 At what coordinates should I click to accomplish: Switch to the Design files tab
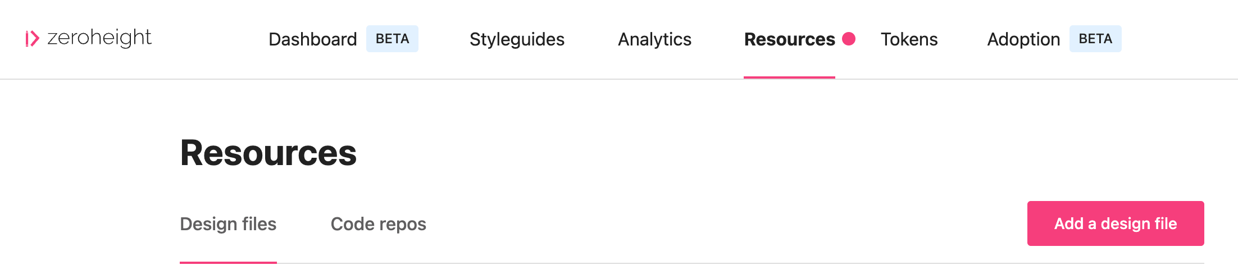pos(228,224)
